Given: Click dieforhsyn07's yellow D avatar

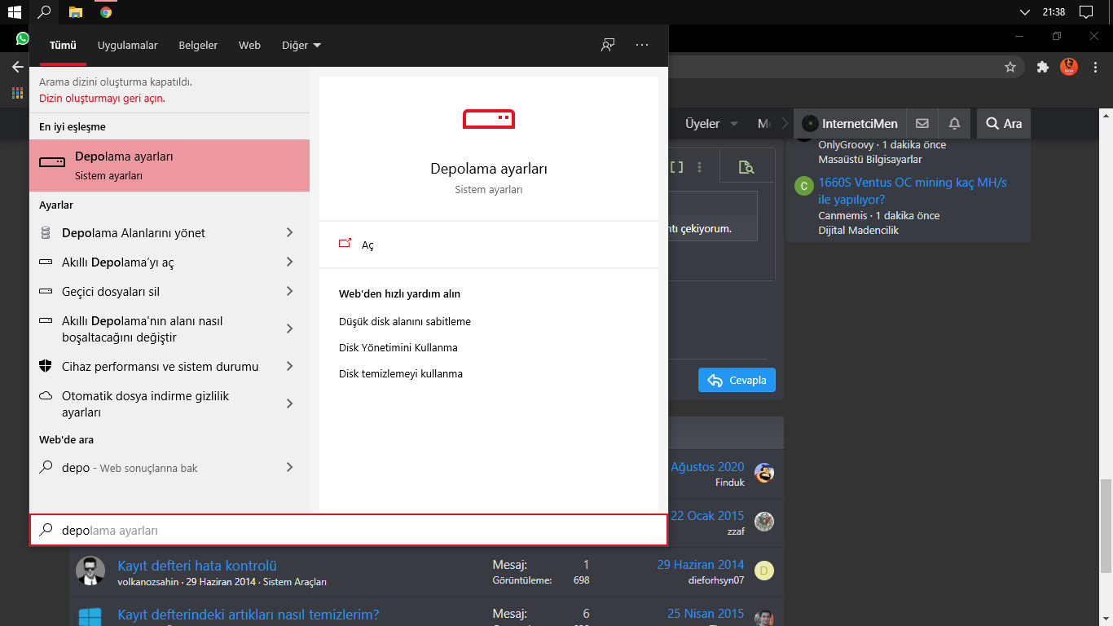Looking at the screenshot, I should (x=763, y=571).
